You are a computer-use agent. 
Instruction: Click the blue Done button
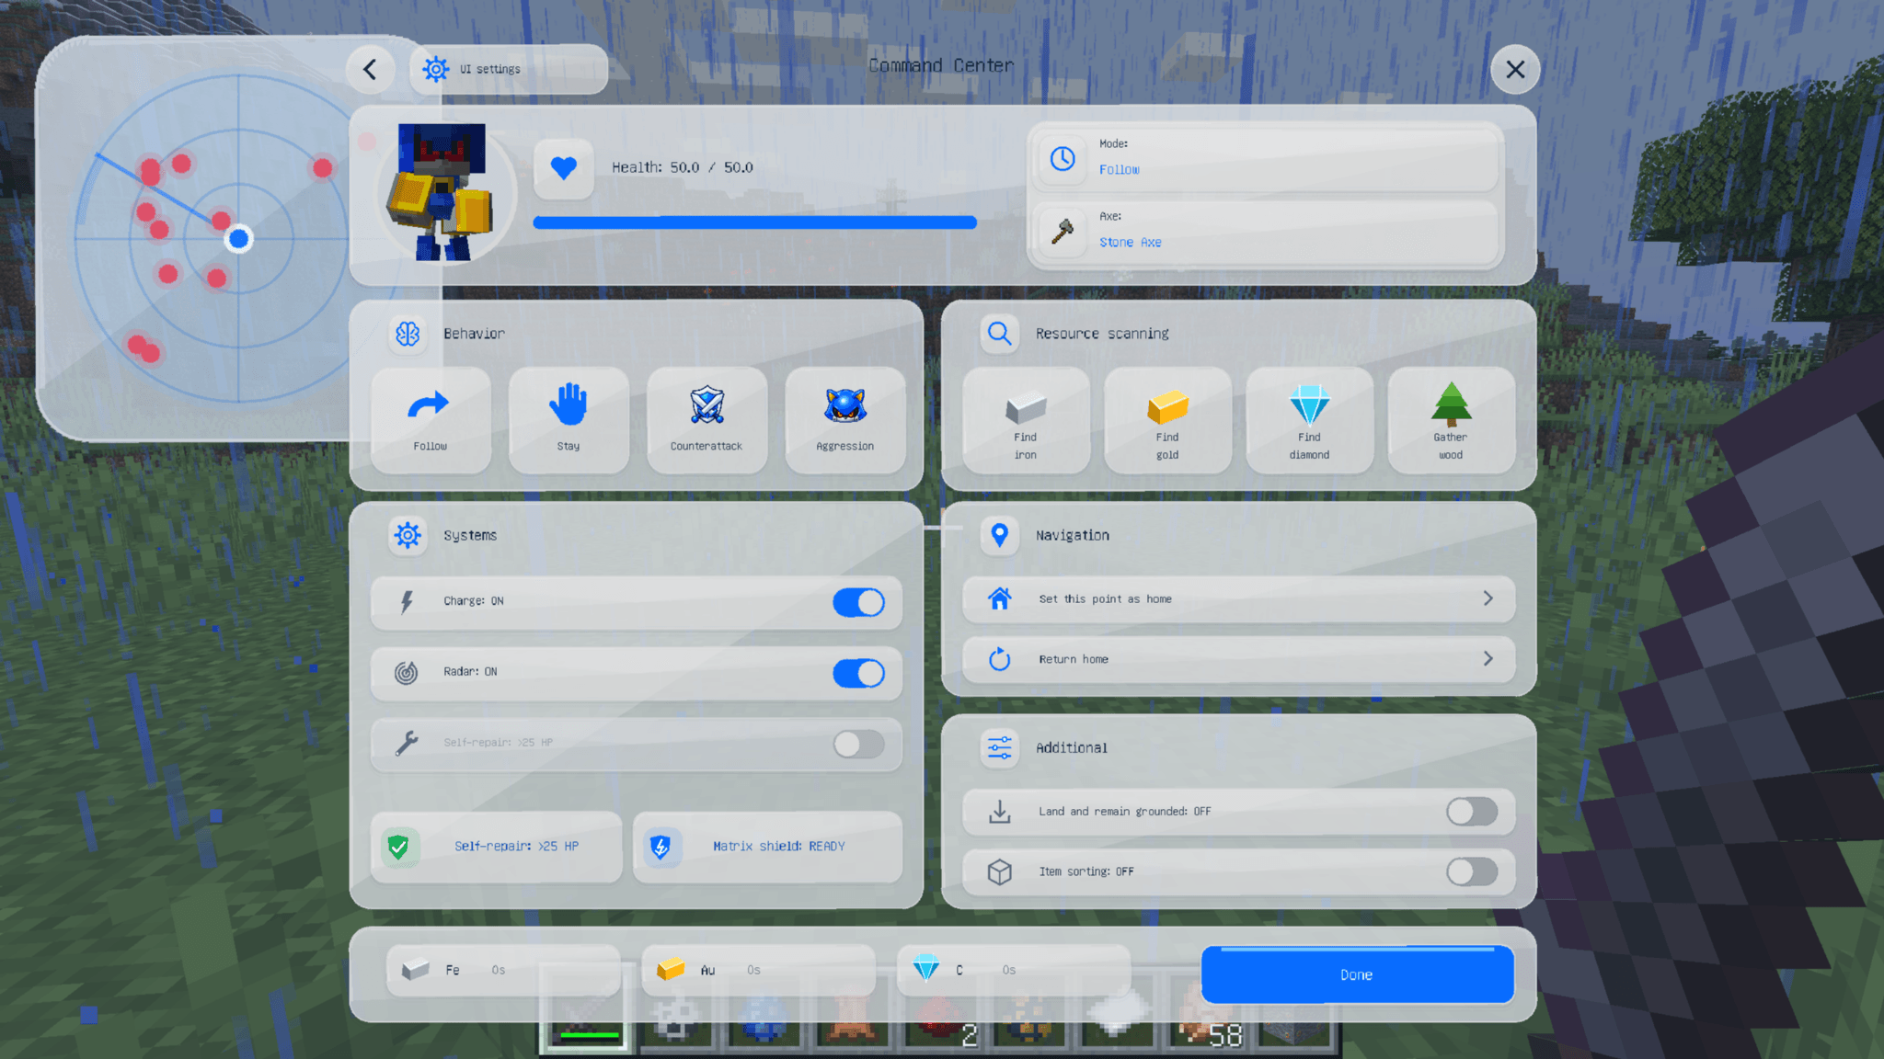pyautogui.click(x=1357, y=974)
